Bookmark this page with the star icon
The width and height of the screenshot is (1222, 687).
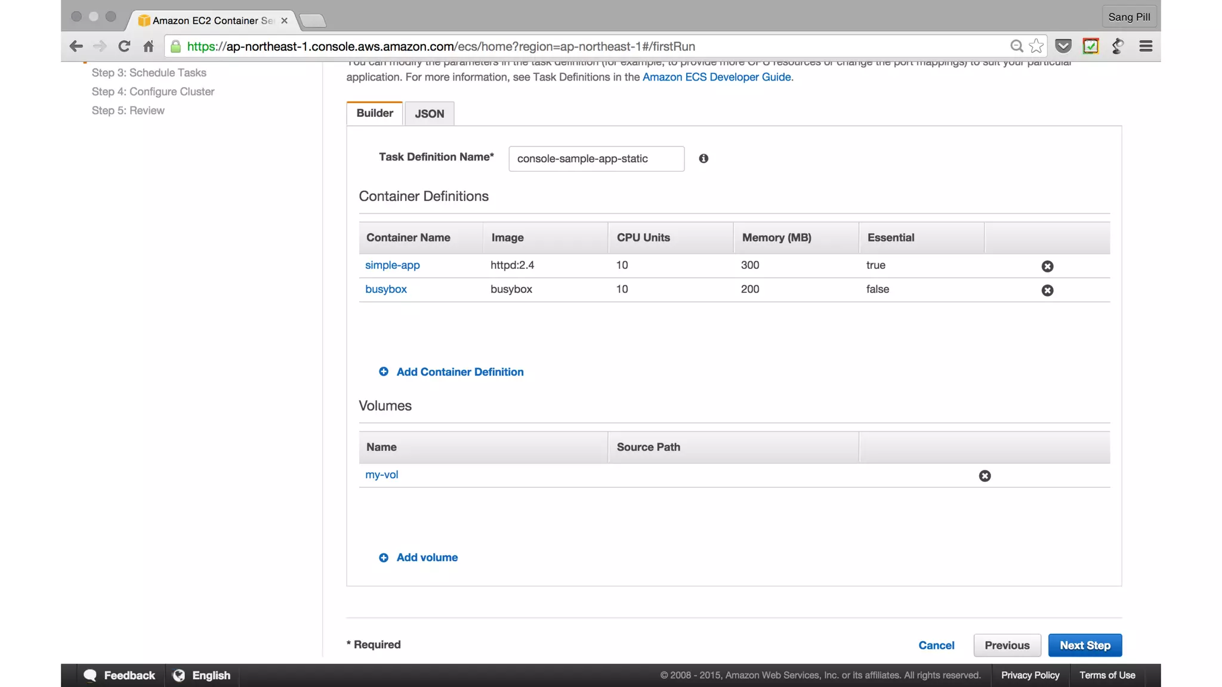(1036, 47)
